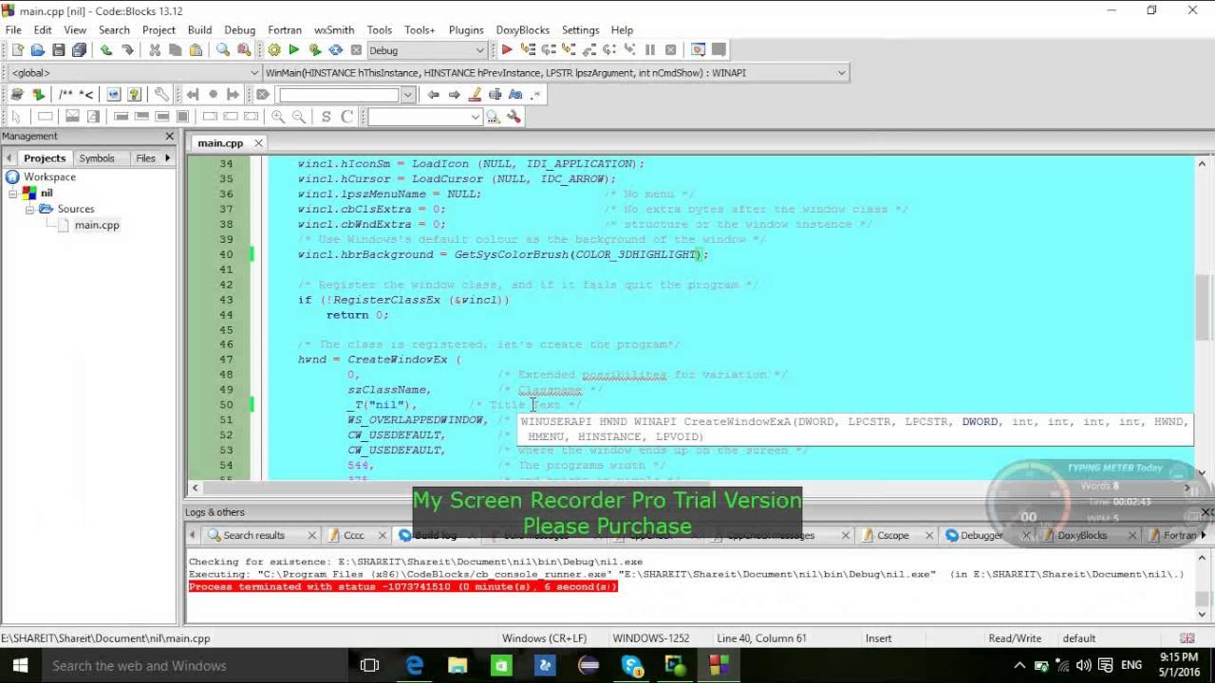Screen dimensions: 1215x683
Task: Select the Workspace tree root
Action: 49,176
